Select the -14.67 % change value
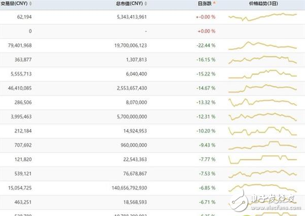Image resolution: width=305 pixels, height=216 pixels. point(206,88)
